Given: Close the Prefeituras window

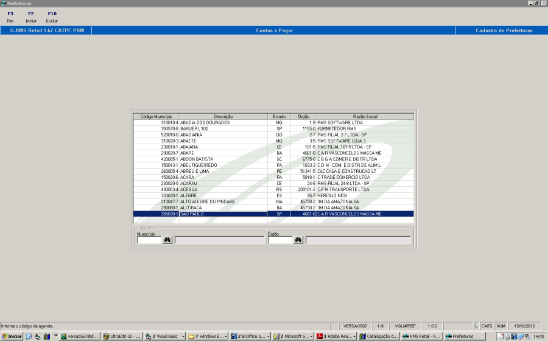Looking at the screenshot, I should tap(544, 3).
